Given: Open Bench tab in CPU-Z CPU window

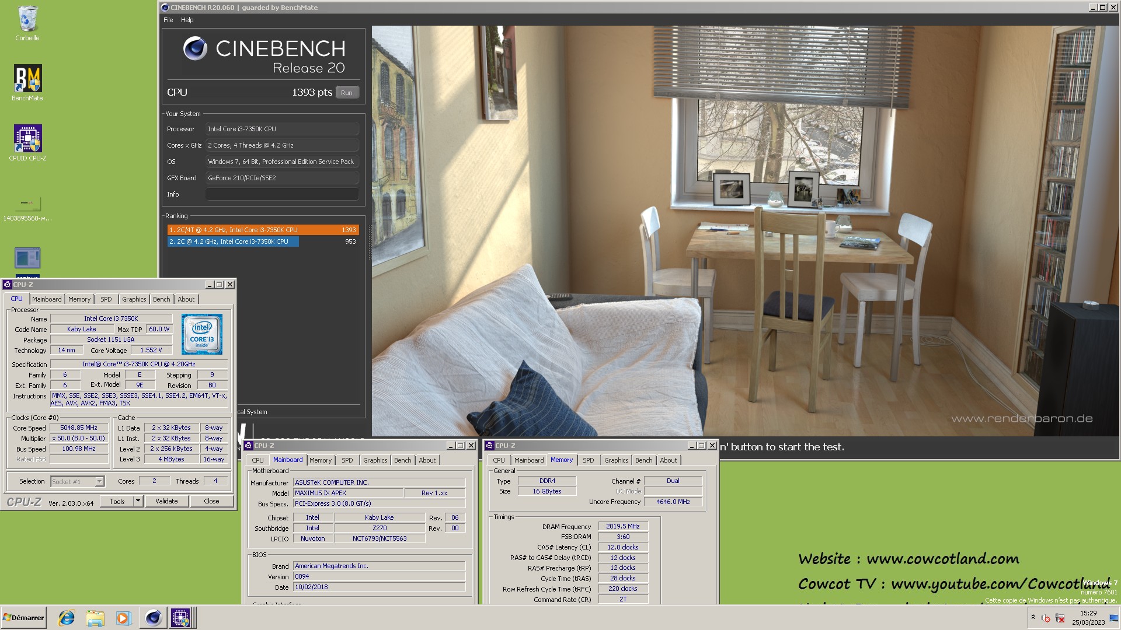Looking at the screenshot, I should [x=162, y=299].
